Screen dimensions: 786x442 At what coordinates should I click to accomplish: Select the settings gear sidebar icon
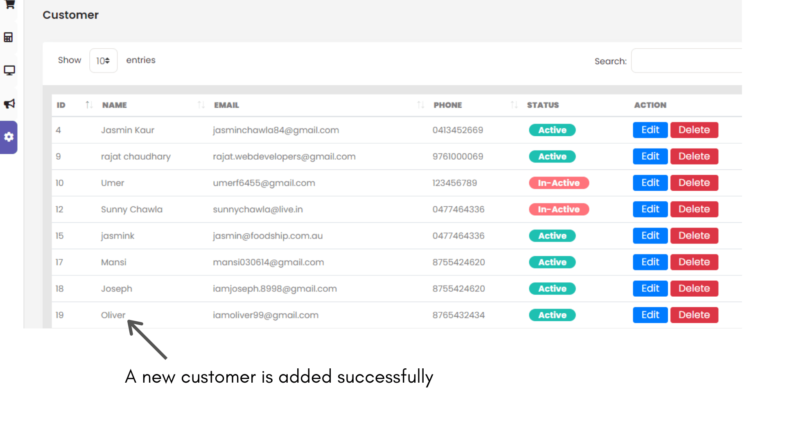(x=9, y=137)
